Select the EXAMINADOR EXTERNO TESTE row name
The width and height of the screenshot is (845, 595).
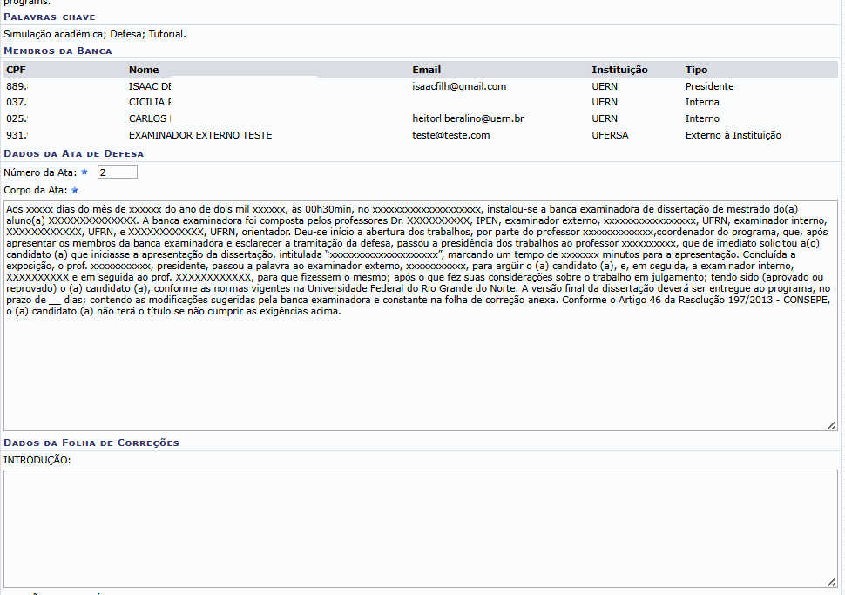[200, 135]
